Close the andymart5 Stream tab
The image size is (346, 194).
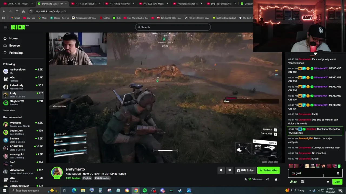[66, 4]
